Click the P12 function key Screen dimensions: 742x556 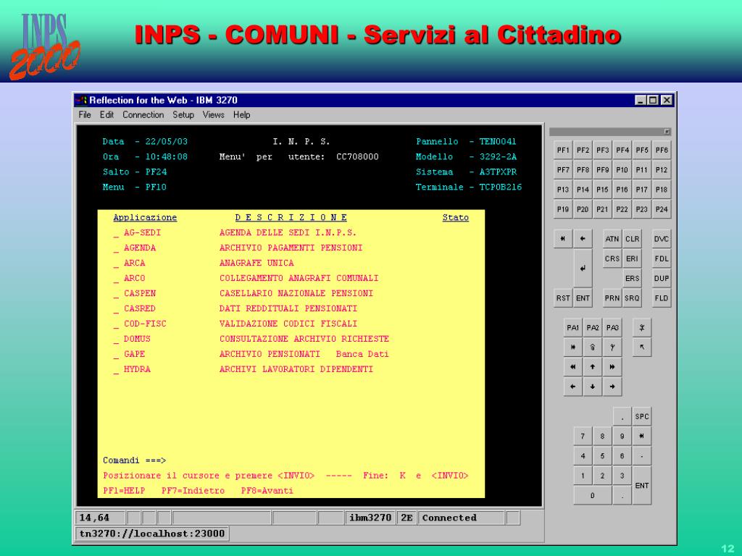click(662, 169)
